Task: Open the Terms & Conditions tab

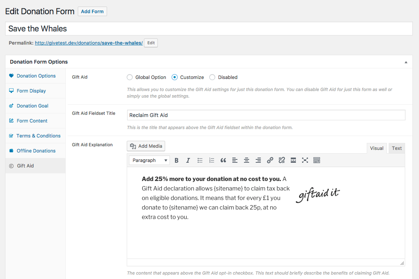Action: point(35,136)
